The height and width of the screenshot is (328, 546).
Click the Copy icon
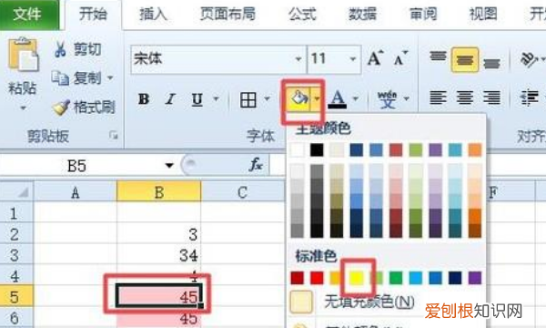pyautogui.click(x=60, y=77)
